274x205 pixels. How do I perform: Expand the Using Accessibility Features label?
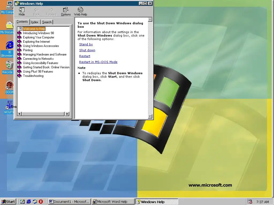(41, 63)
